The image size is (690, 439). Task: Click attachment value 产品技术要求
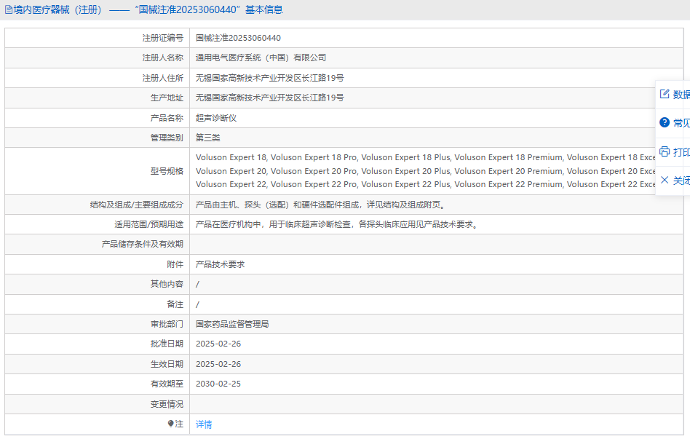tap(220, 264)
